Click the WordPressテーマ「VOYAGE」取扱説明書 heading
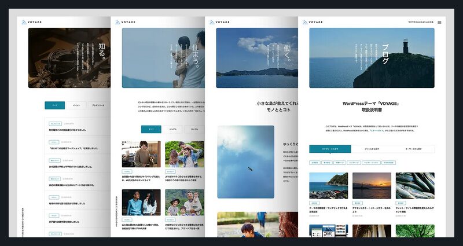 [372, 107]
